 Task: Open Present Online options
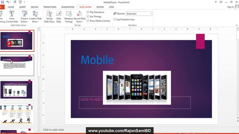point(24,17)
